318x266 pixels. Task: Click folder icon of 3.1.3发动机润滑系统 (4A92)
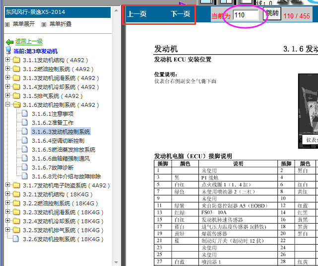[16, 78]
